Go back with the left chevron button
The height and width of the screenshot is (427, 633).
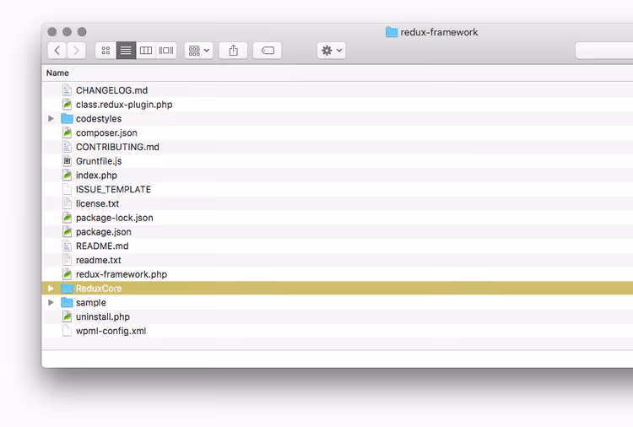(57, 51)
